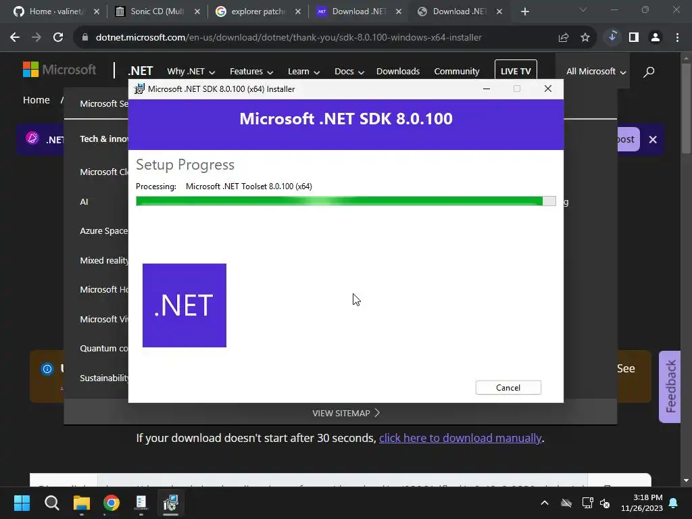
Task: Bookmark this page with star
Action: click(x=585, y=38)
